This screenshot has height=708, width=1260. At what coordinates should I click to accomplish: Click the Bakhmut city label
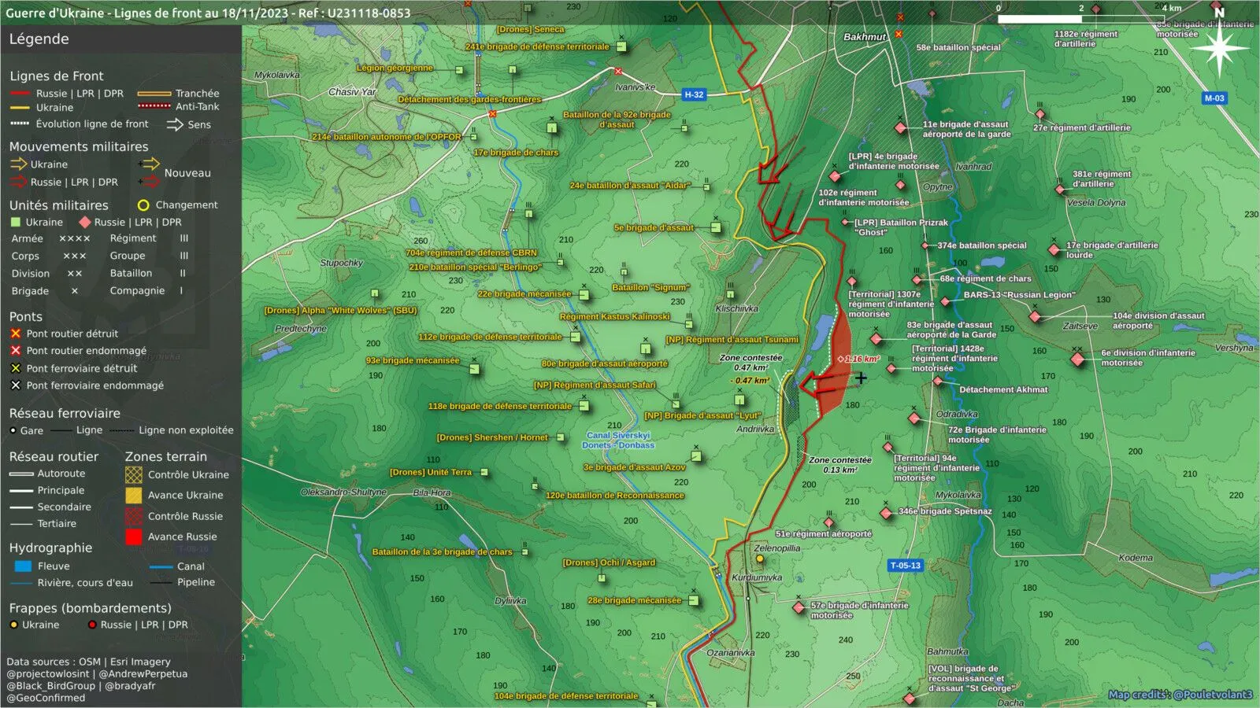coord(865,37)
